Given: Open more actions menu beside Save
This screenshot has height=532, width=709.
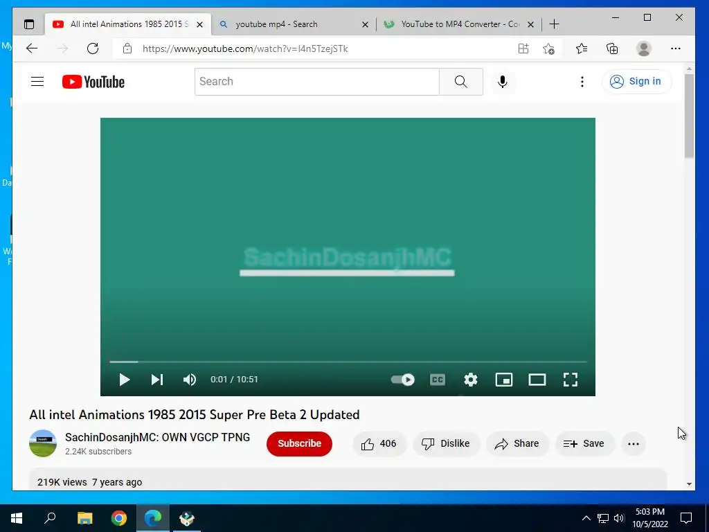Looking at the screenshot, I should [634, 444].
